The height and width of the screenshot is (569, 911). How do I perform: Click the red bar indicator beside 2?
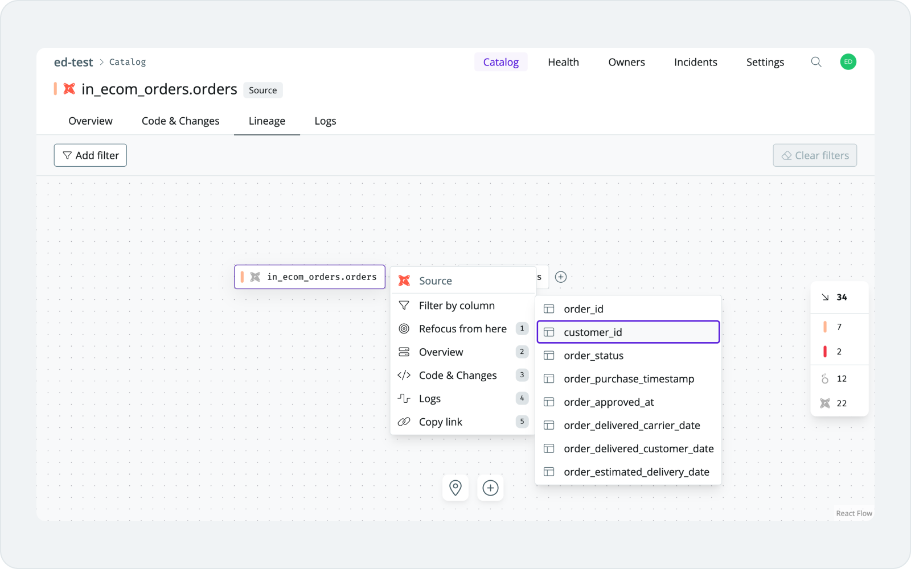pos(825,352)
